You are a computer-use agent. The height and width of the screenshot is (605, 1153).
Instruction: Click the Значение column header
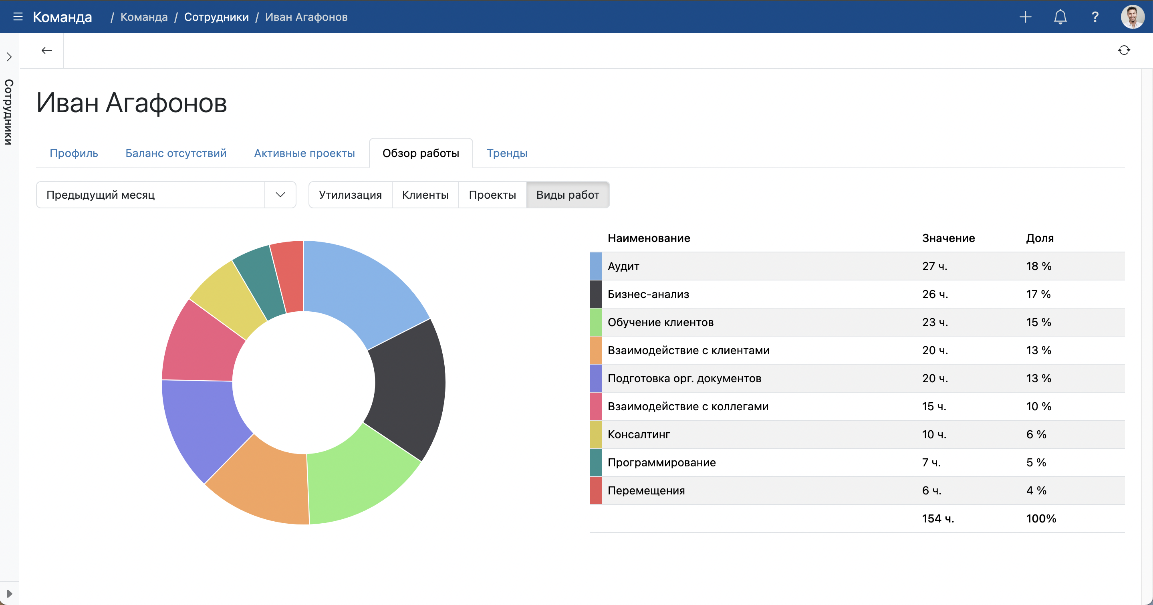[948, 238]
